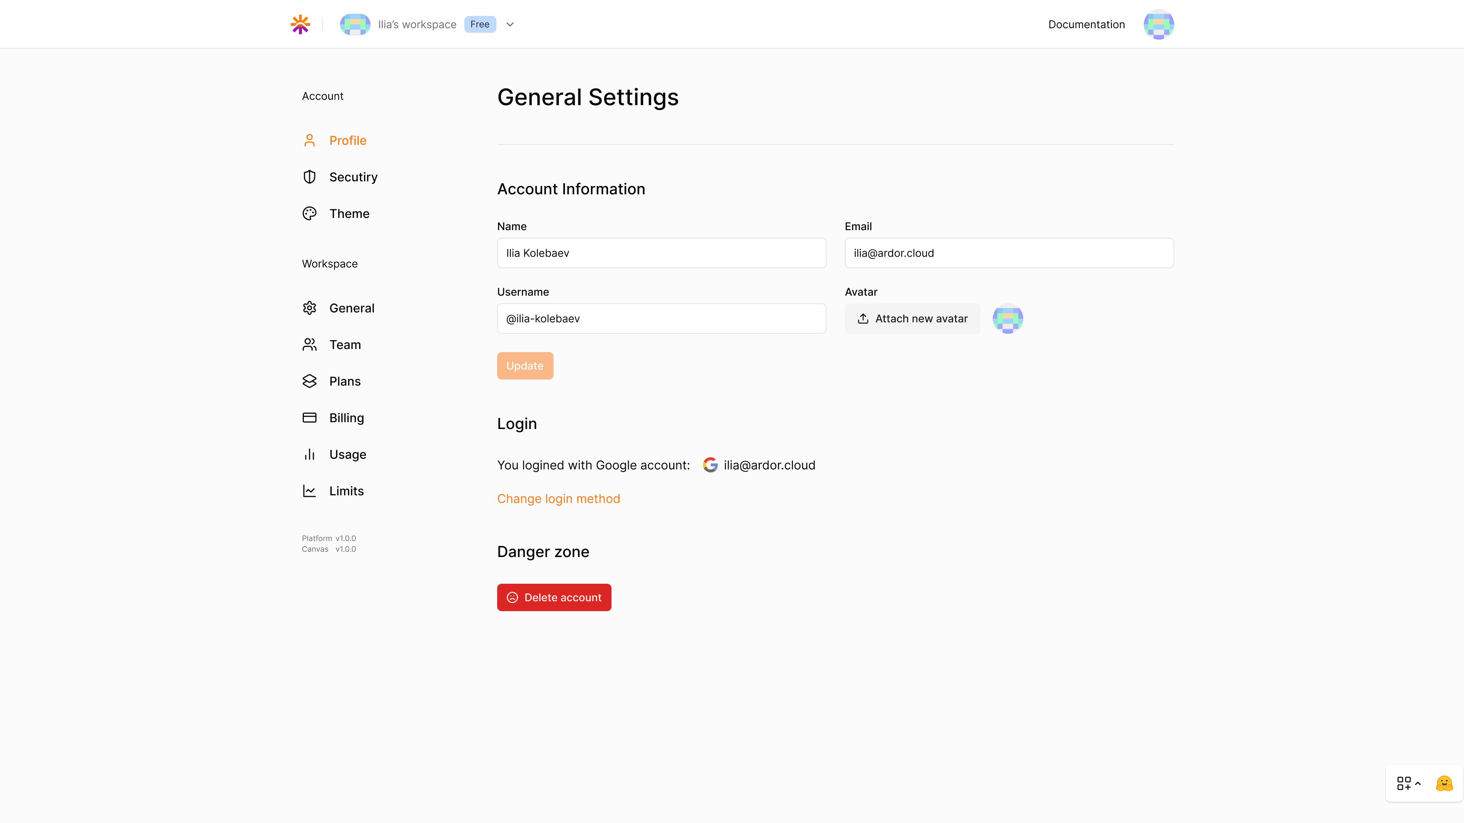Image resolution: width=1464 pixels, height=823 pixels.
Task: Click the Billing credit card icon
Action: click(309, 418)
